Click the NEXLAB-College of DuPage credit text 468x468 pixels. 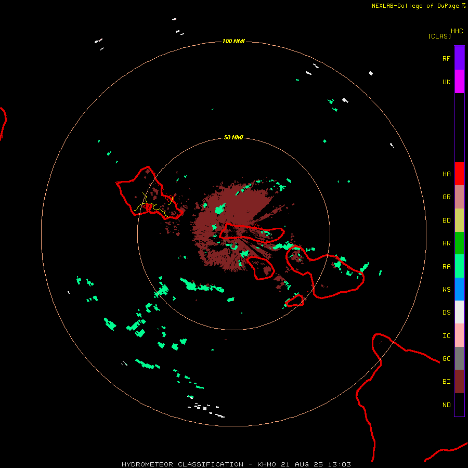pyautogui.click(x=415, y=6)
